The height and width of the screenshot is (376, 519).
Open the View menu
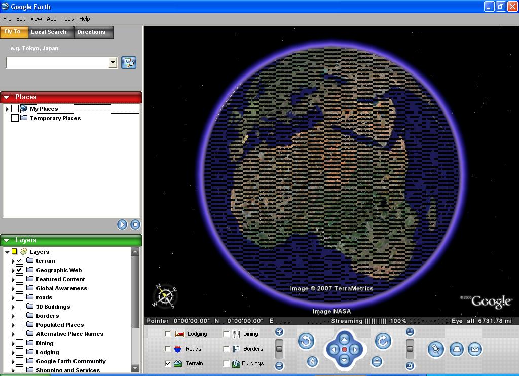click(36, 19)
